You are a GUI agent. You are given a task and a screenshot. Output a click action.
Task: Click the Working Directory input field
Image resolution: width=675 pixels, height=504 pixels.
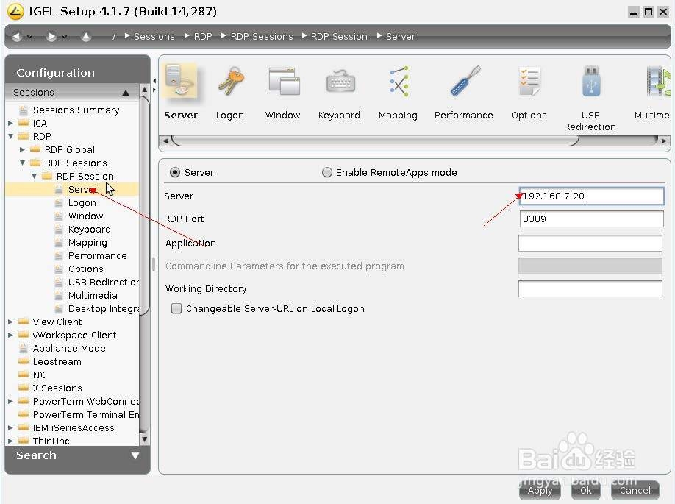590,288
